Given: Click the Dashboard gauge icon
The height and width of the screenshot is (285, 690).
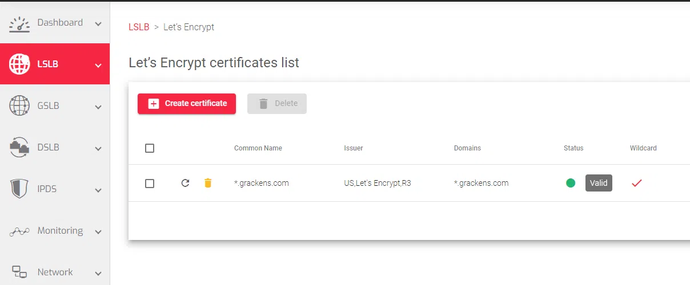Looking at the screenshot, I should coord(19,23).
